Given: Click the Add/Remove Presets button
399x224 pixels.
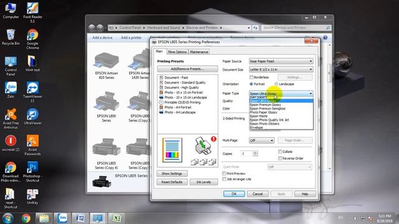Looking at the screenshot, I should point(187,69).
